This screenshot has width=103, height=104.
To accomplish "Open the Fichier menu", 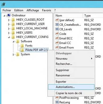I will [x=7, y=10].
